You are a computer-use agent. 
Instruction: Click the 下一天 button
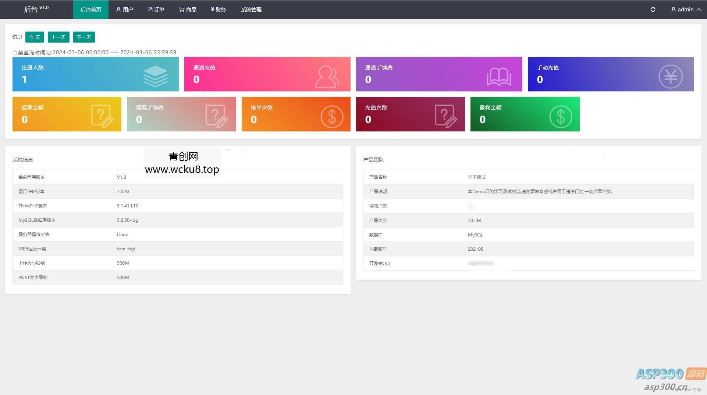84,37
